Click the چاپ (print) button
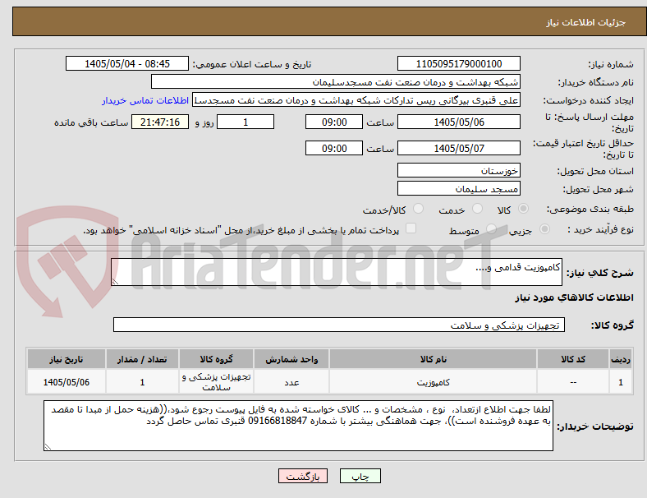This screenshot has width=647, height=498. point(360,476)
